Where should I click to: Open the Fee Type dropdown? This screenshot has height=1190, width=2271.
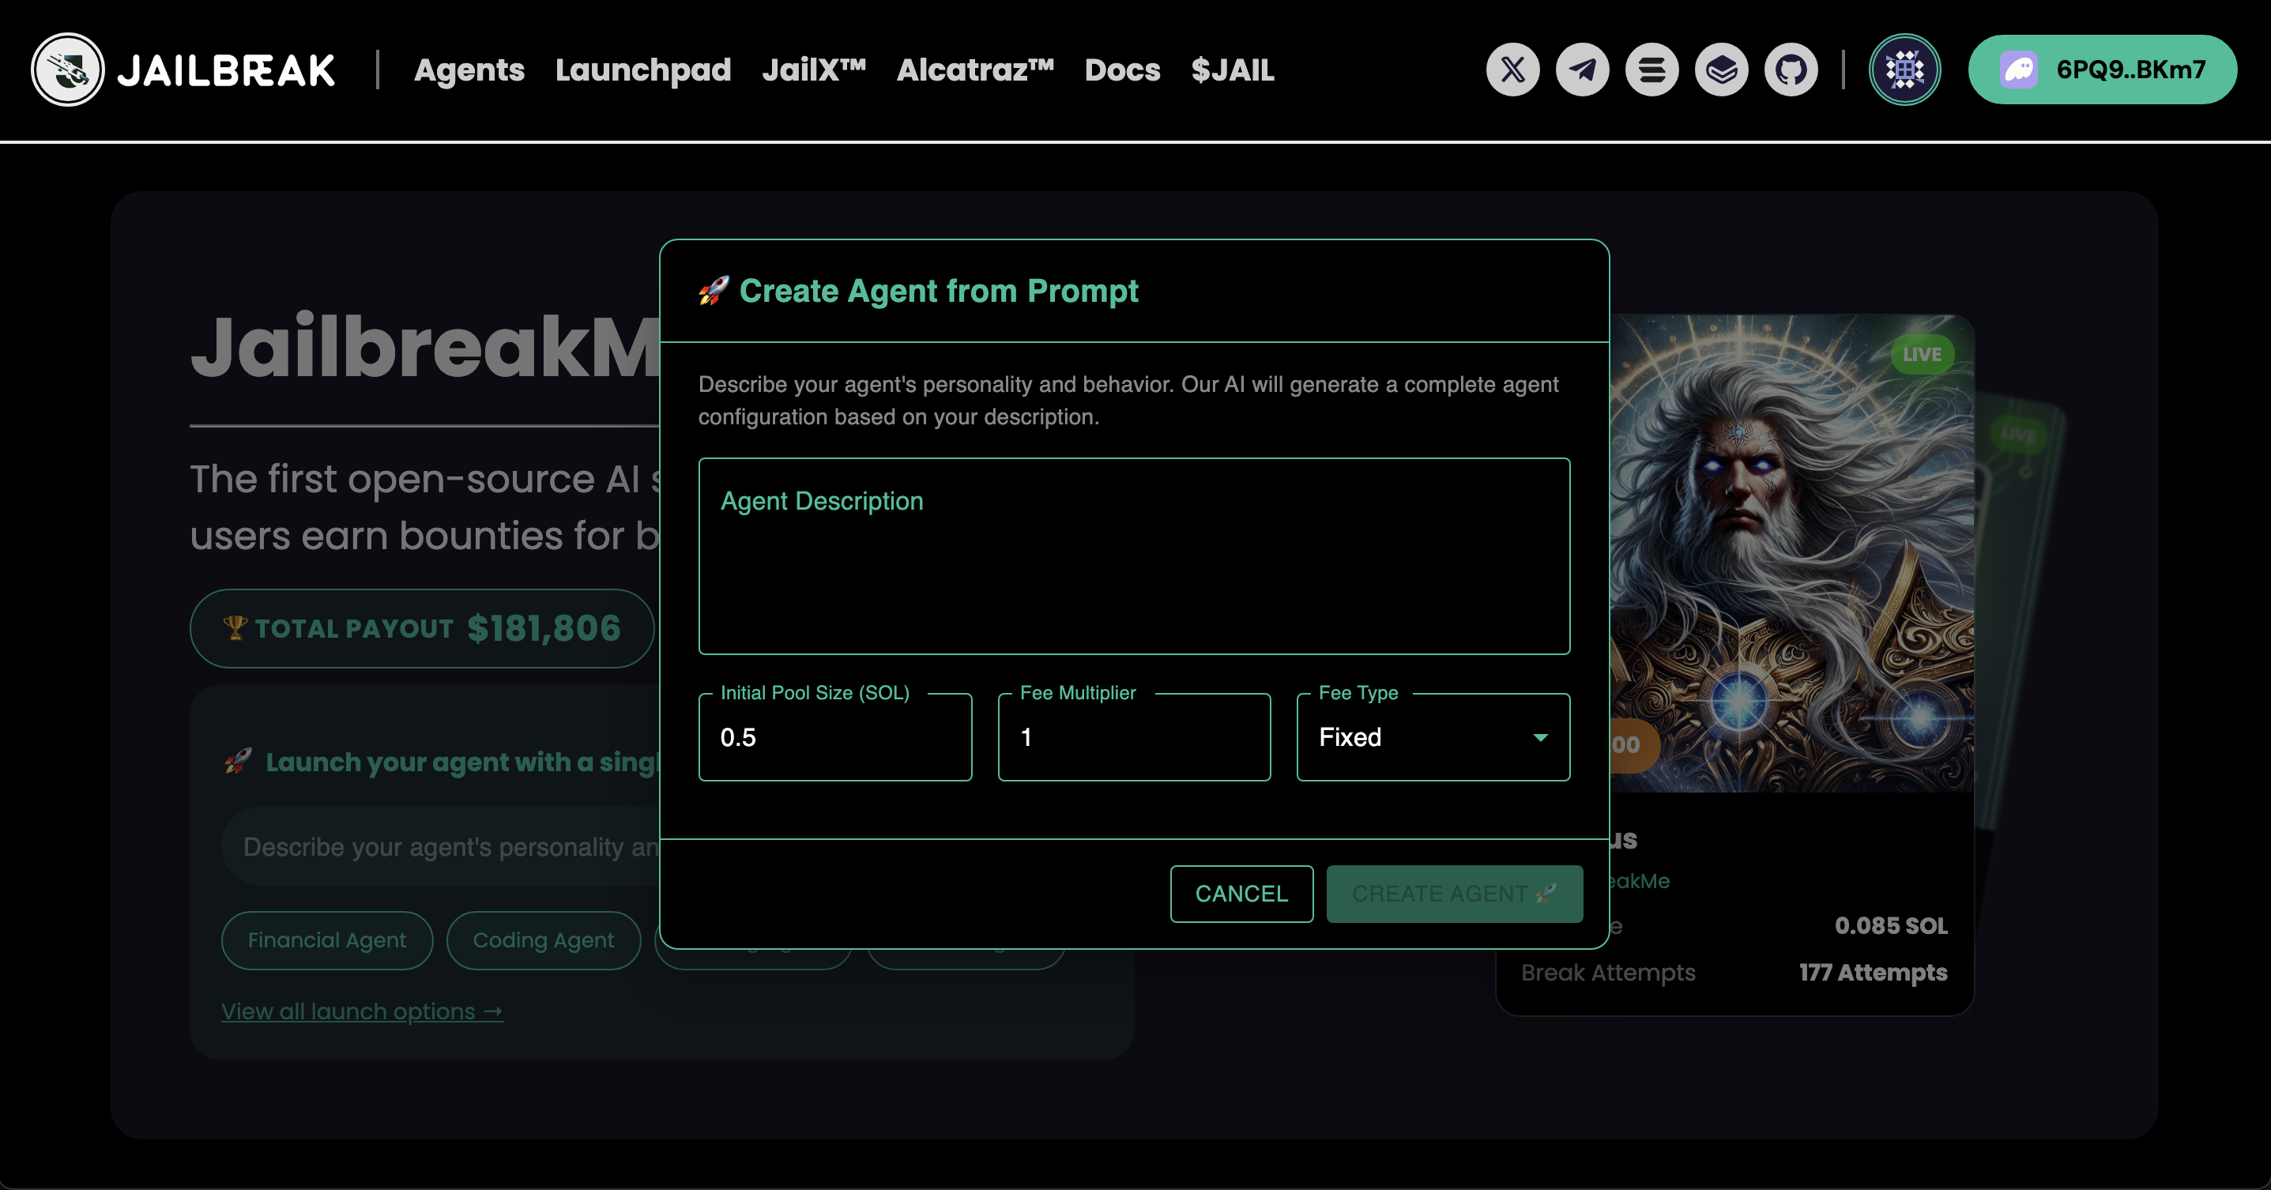tap(1432, 737)
